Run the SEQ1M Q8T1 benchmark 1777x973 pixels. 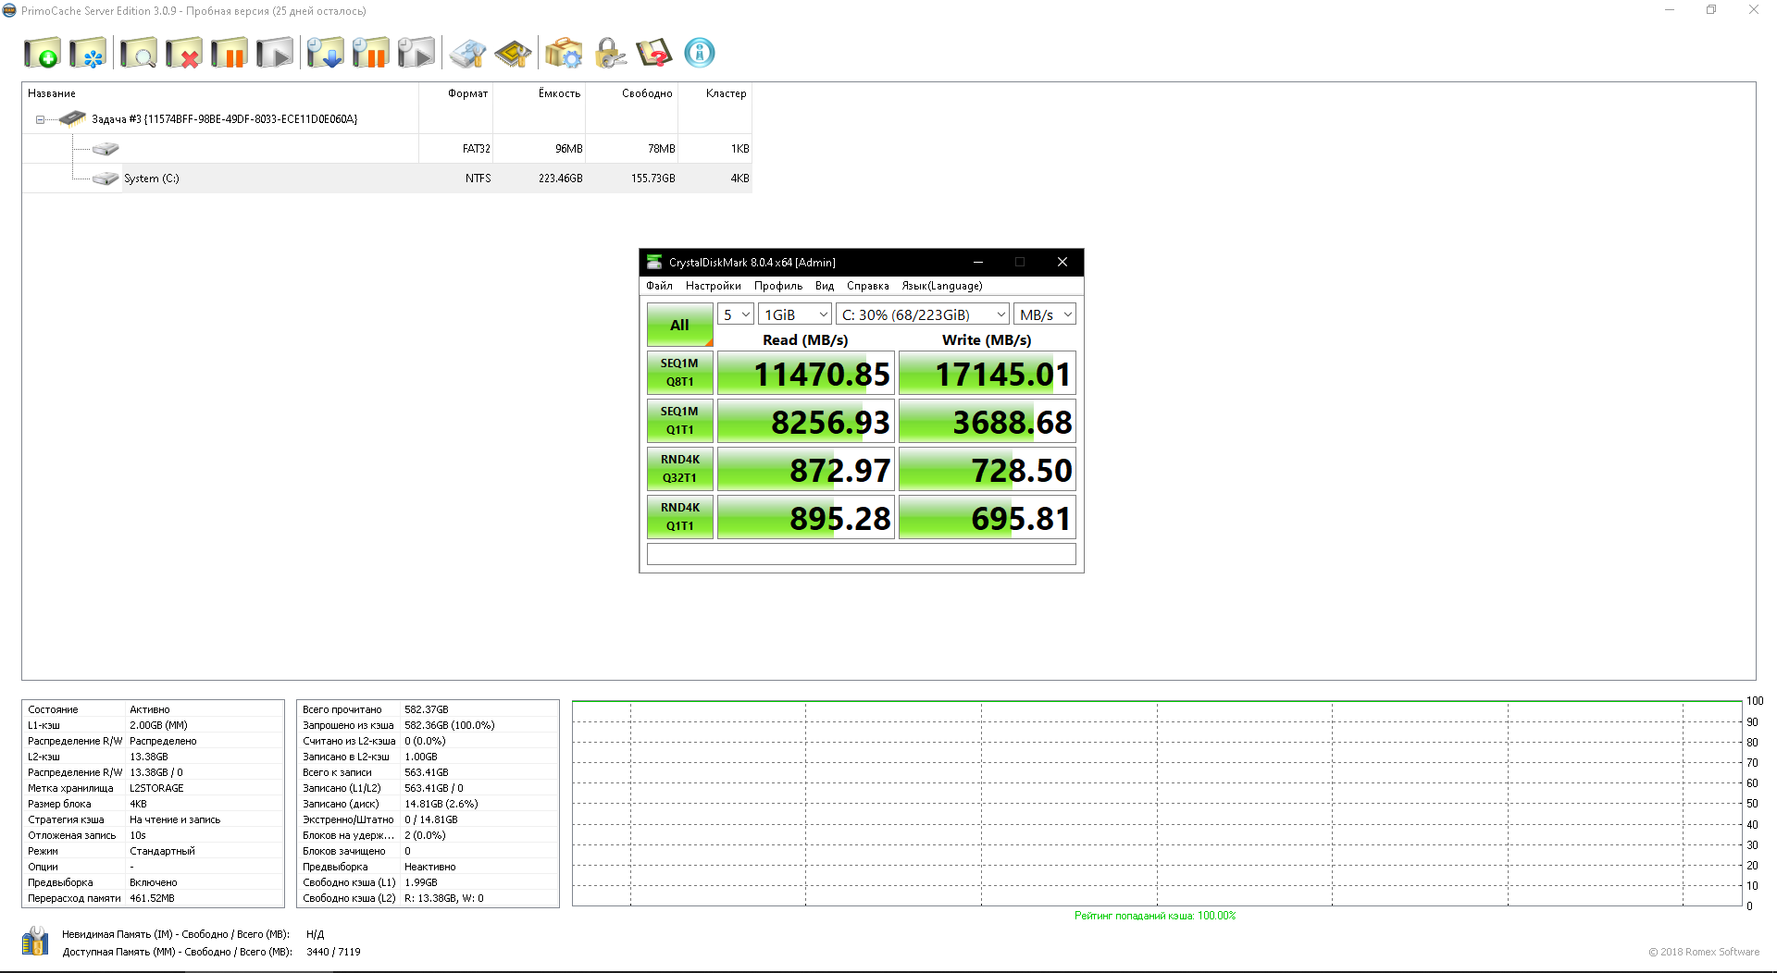point(679,373)
